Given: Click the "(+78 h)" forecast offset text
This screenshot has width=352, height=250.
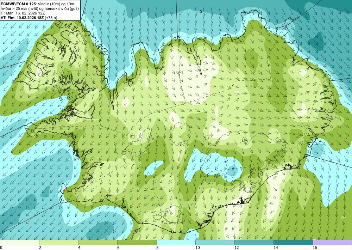Looking at the screenshot, I should (x=51, y=18).
